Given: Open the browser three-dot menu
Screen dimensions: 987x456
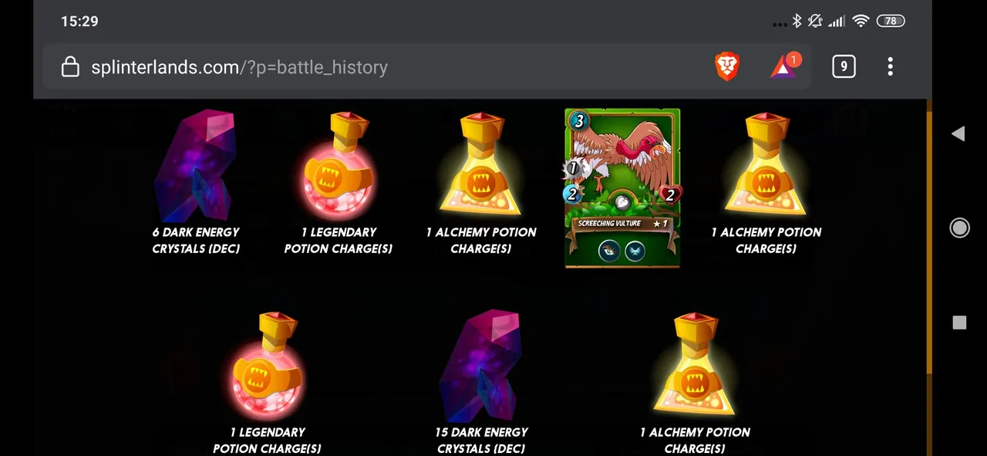Looking at the screenshot, I should click(890, 66).
